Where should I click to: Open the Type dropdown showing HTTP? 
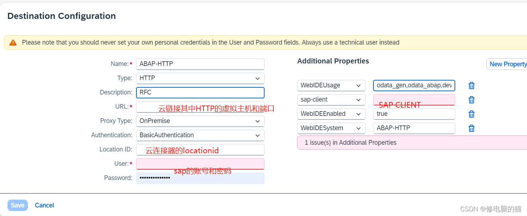point(257,78)
